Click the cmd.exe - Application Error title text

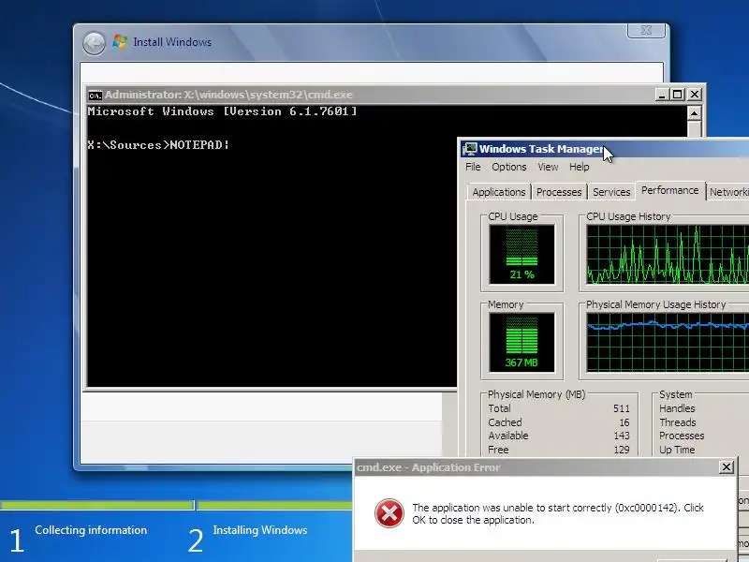(x=428, y=467)
